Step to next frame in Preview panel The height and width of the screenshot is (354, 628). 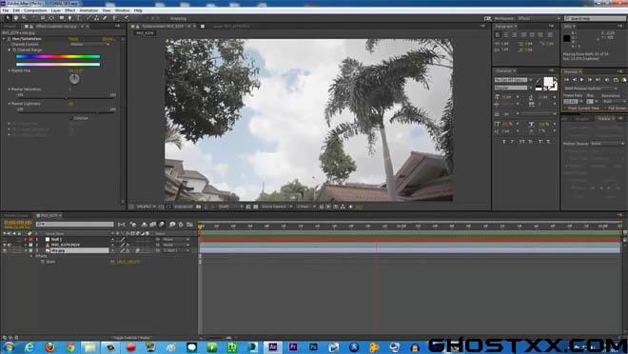coord(590,80)
